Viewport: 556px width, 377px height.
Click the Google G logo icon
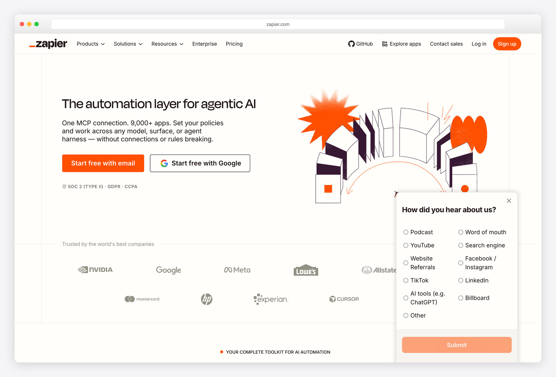click(x=164, y=163)
